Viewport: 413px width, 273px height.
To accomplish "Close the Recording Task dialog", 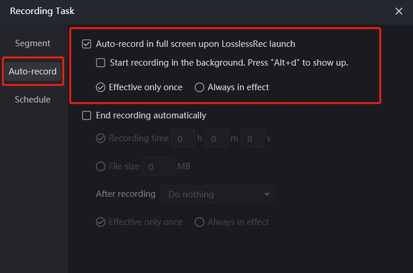I will pos(399,11).
